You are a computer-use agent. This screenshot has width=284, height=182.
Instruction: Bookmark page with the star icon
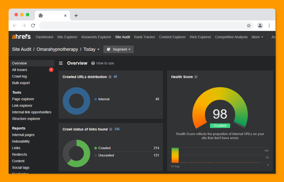point(249,25)
